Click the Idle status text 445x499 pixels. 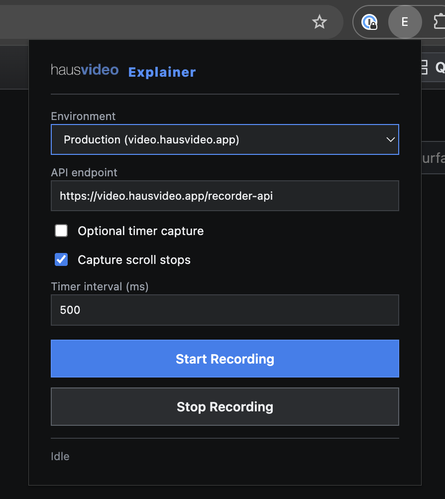tap(60, 456)
